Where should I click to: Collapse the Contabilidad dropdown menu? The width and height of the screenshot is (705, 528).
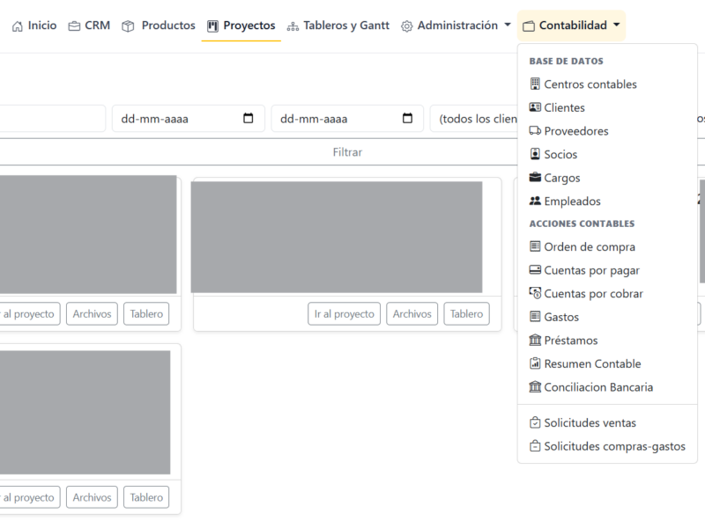click(572, 26)
